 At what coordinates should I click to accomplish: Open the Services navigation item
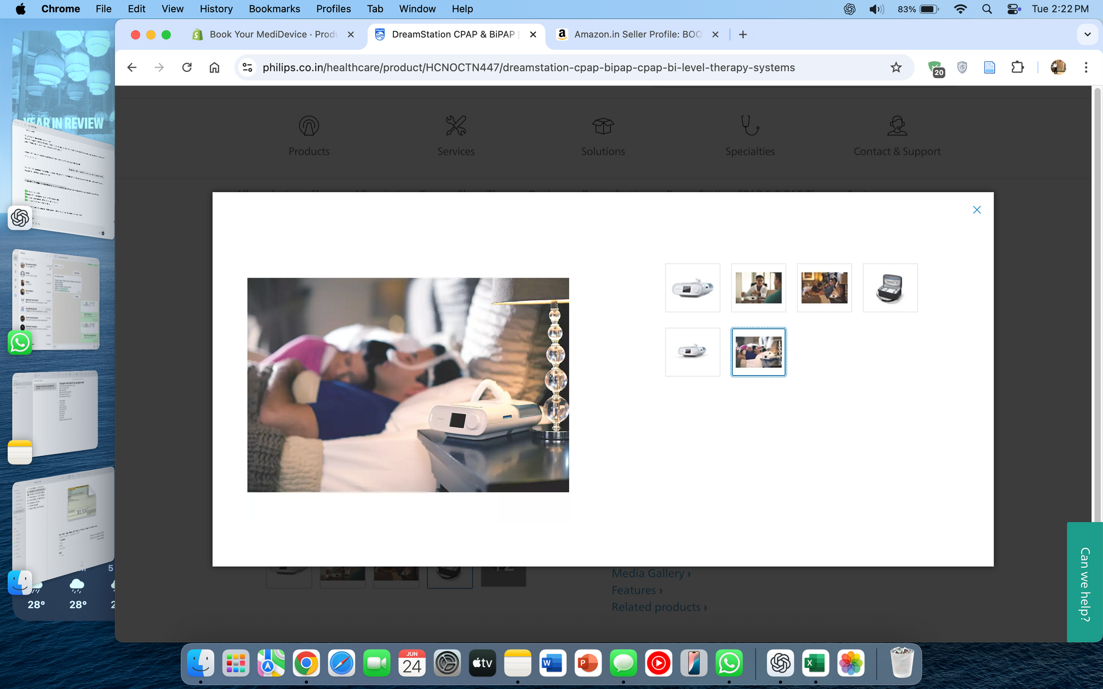click(x=456, y=136)
